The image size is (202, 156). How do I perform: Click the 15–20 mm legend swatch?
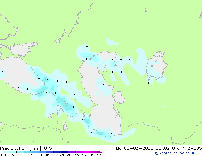(49, 152)
